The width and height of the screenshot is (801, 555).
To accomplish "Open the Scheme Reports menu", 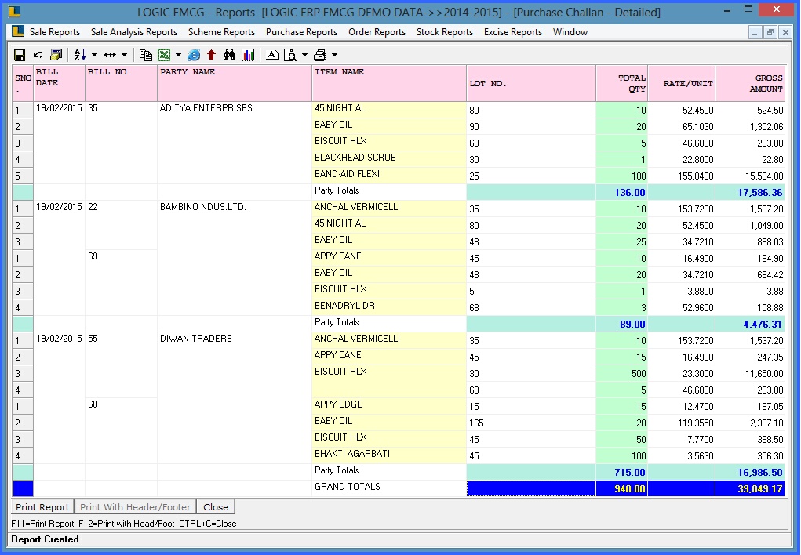I will pos(221,31).
